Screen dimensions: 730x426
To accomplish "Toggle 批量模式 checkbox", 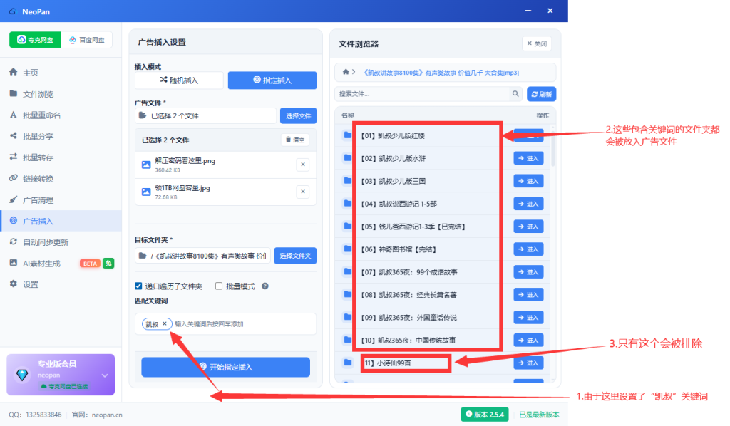I will pos(219,286).
